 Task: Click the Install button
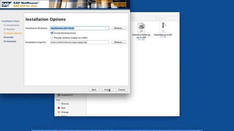[107, 90]
